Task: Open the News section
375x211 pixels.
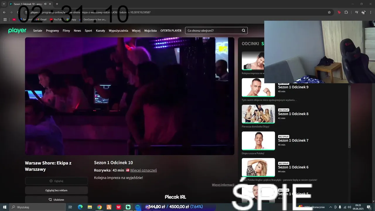Action: coord(77,31)
